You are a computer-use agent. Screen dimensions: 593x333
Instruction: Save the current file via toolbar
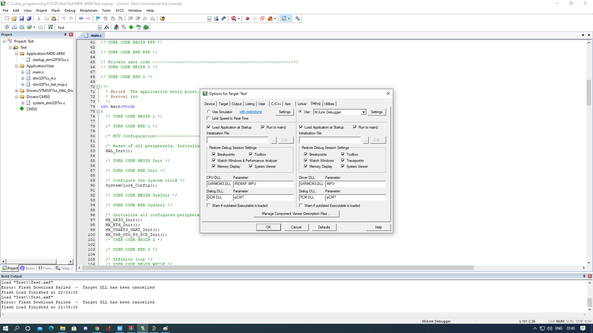click(x=21, y=18)
